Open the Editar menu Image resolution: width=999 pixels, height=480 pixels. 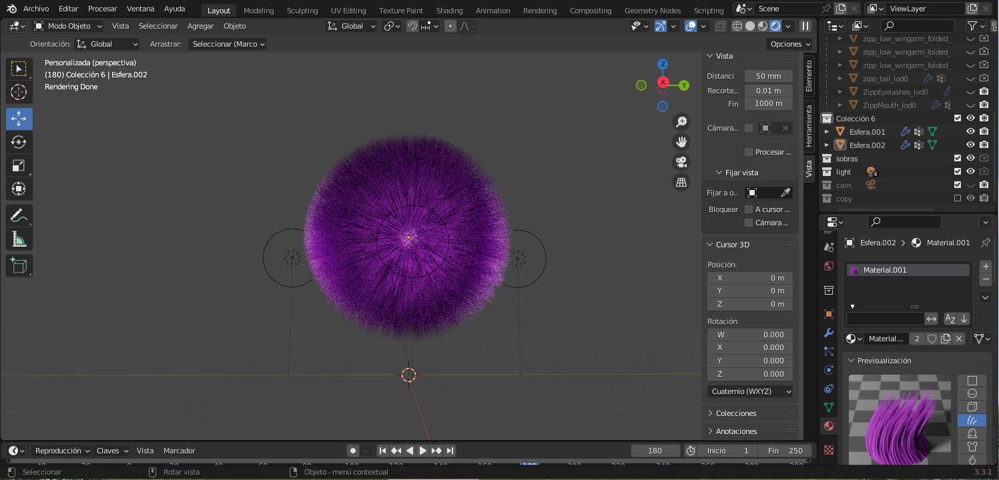(x=68, y=9)
